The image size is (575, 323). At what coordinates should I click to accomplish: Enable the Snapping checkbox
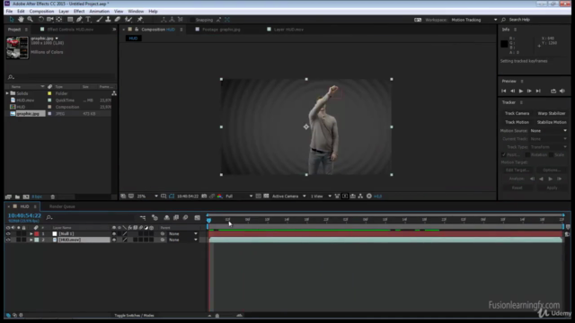[x=192, y=20]
